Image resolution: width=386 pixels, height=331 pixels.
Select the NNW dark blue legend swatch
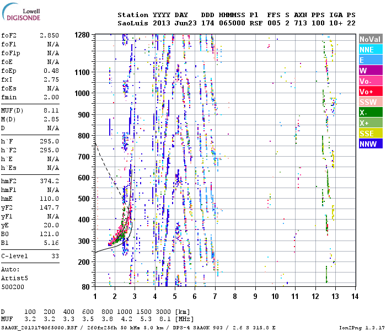[x=371, y=144]
